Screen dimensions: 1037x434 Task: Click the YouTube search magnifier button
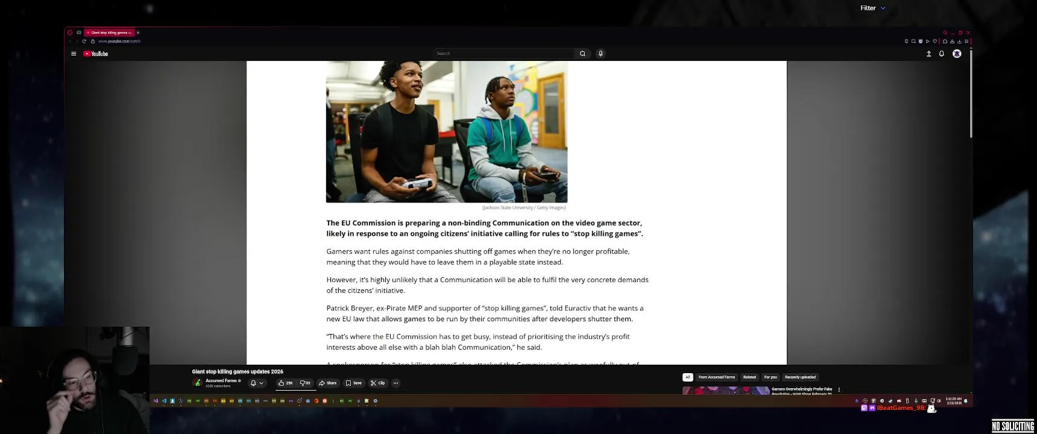coord(582,54)
